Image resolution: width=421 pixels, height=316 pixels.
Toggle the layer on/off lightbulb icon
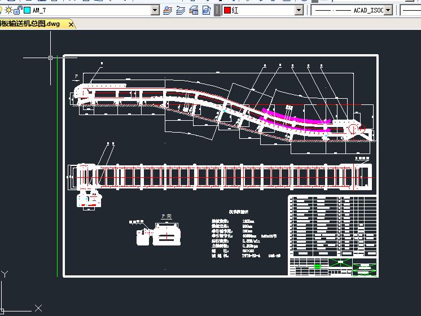point(2,10)
